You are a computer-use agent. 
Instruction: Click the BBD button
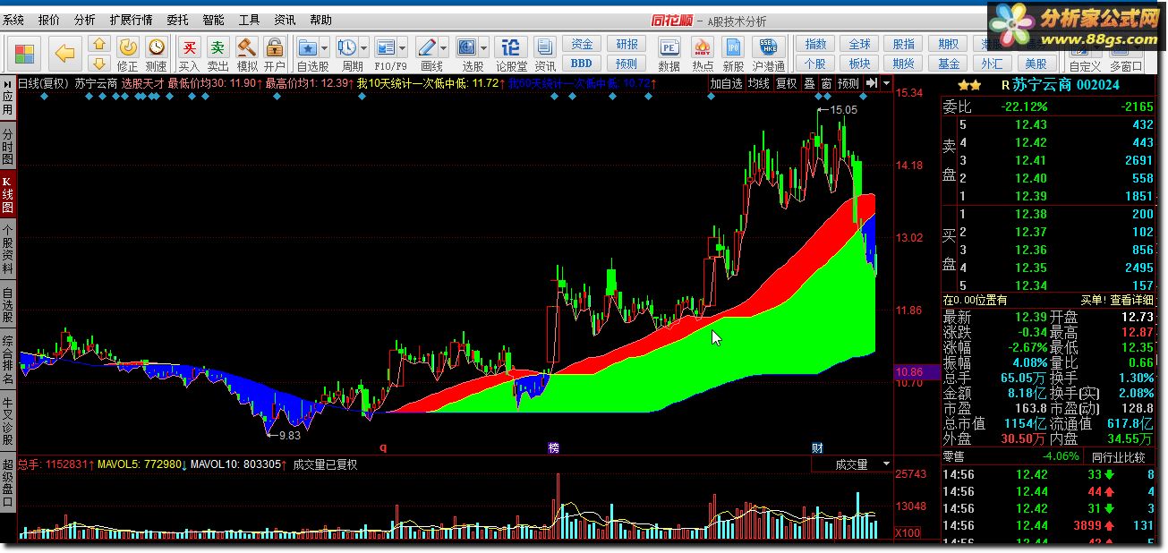582,64
